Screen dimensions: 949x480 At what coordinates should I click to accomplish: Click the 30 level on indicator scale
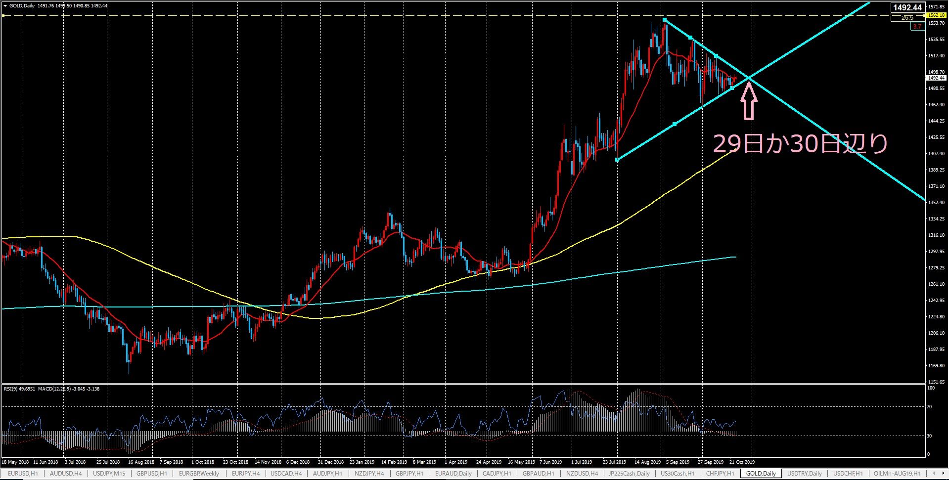coord(929,436)
